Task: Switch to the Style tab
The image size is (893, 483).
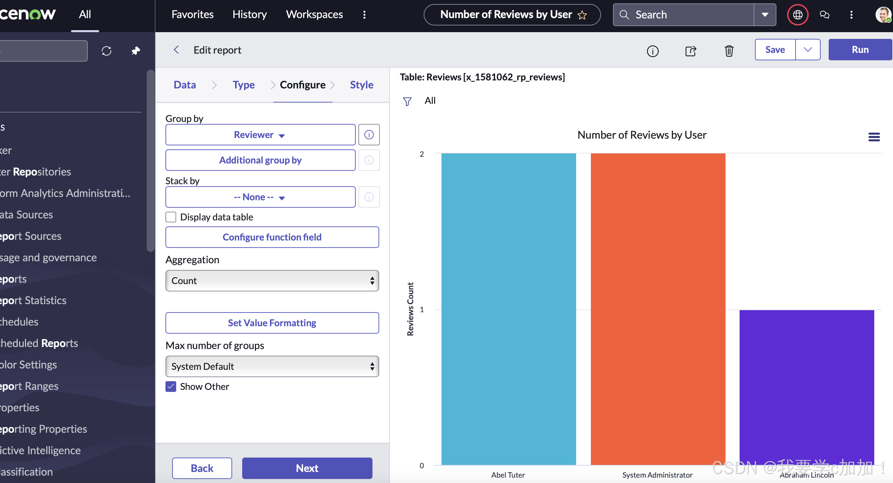Action: [361, 85]
